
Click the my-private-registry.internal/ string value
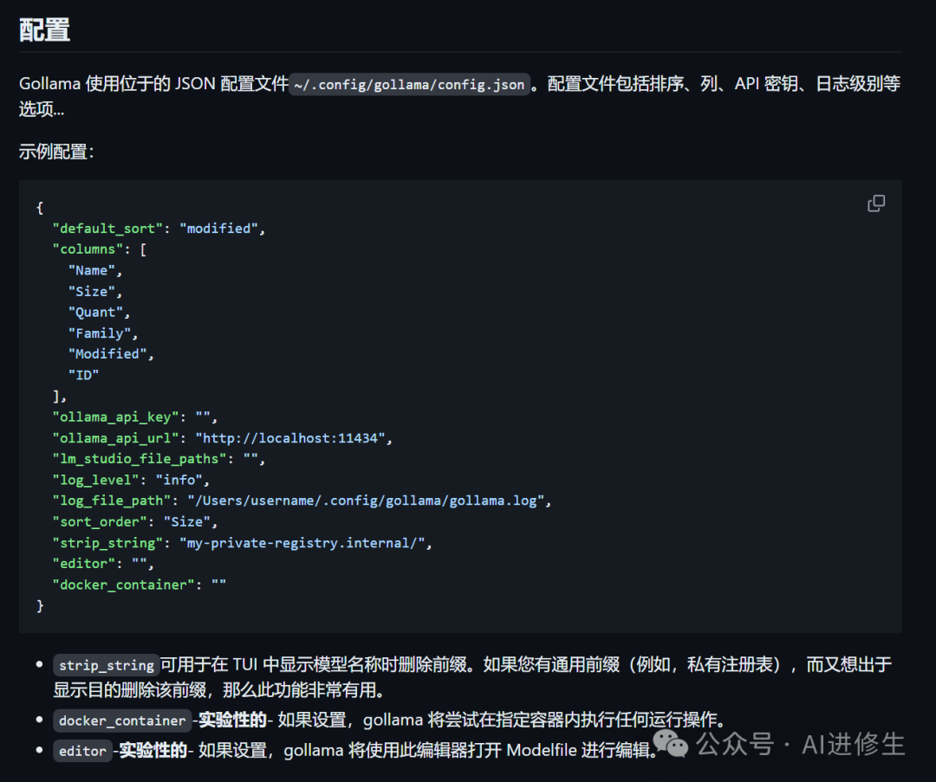point(302,543)
